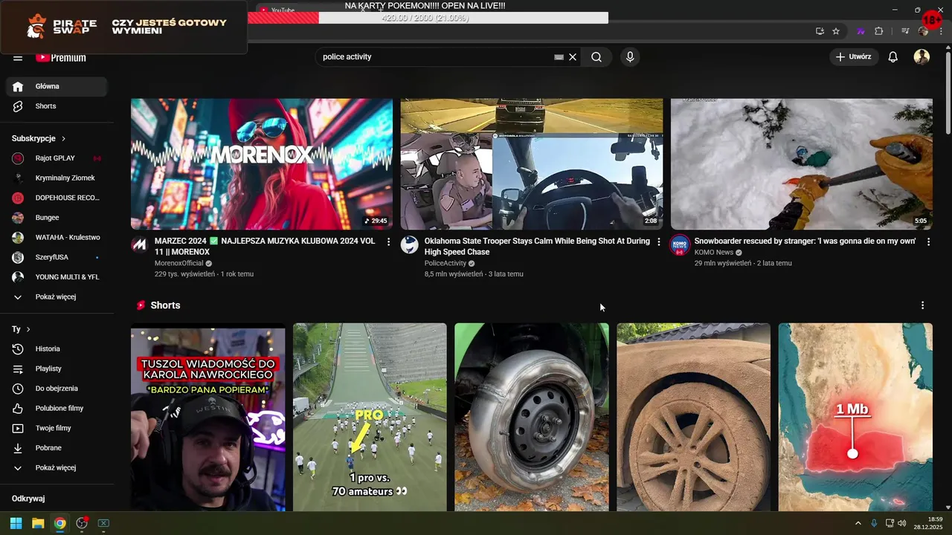Bookmark the page with the star icon
The height and width of the screenshot is (535, 952).
[836, 31]
